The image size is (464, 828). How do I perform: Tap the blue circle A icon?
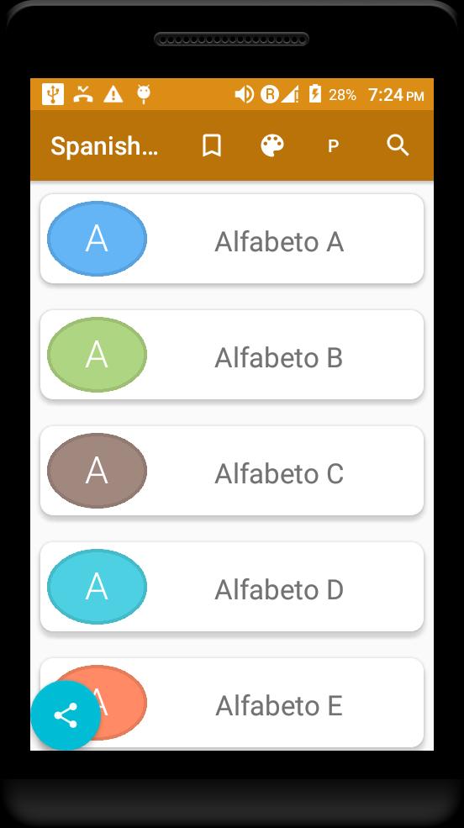[x=98, y=239]
